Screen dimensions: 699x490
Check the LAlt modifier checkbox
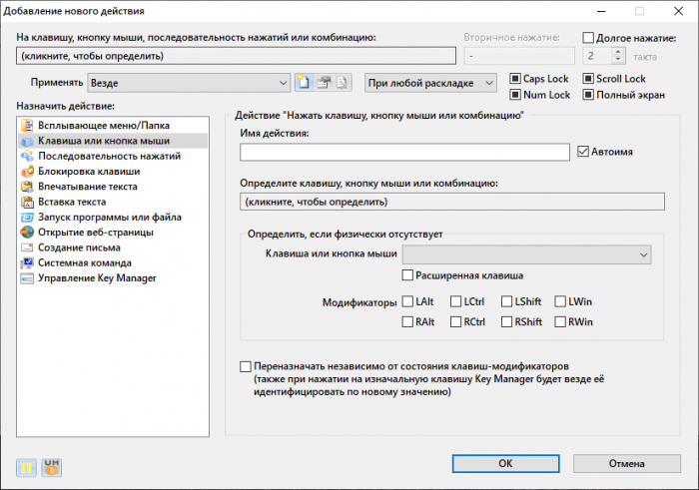(x=407, y=301)
